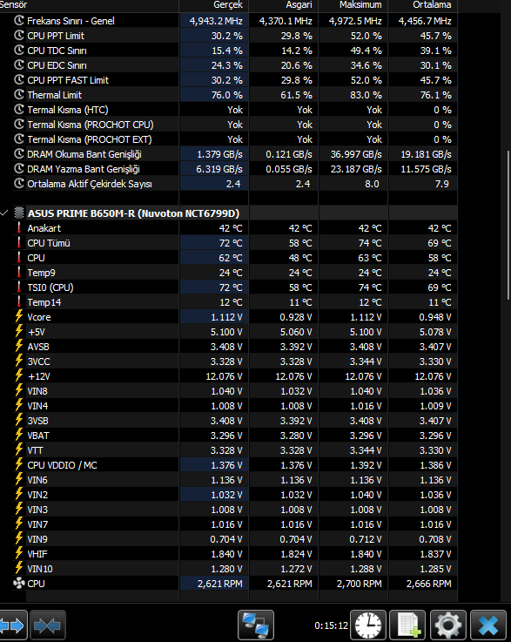Click the thermometer icon of TSI0 (CPU) row
The width and height of the screenshot is (511, 642).
(x=19, y=287)
